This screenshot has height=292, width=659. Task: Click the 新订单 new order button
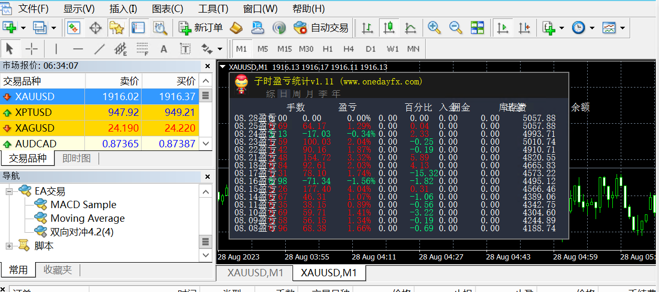click(x=201, y=28)
